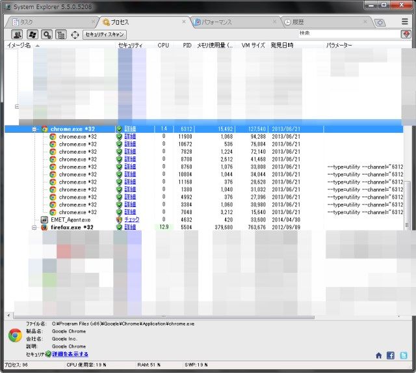Show all users' processes toolbar icon

17,35
